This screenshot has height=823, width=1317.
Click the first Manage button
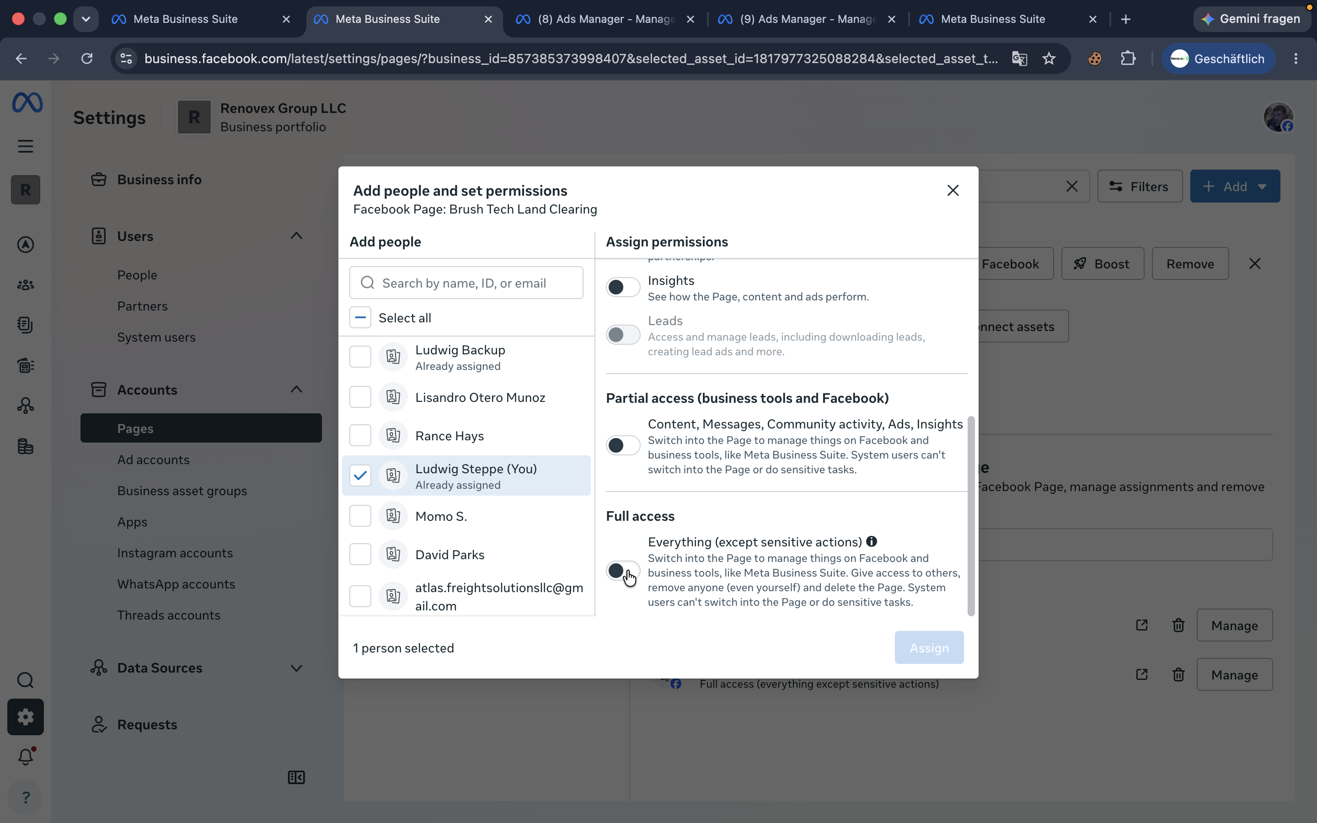pos(1234,625)
